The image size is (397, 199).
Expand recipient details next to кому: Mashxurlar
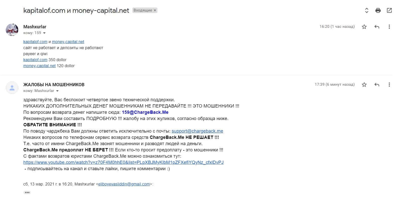57,91
